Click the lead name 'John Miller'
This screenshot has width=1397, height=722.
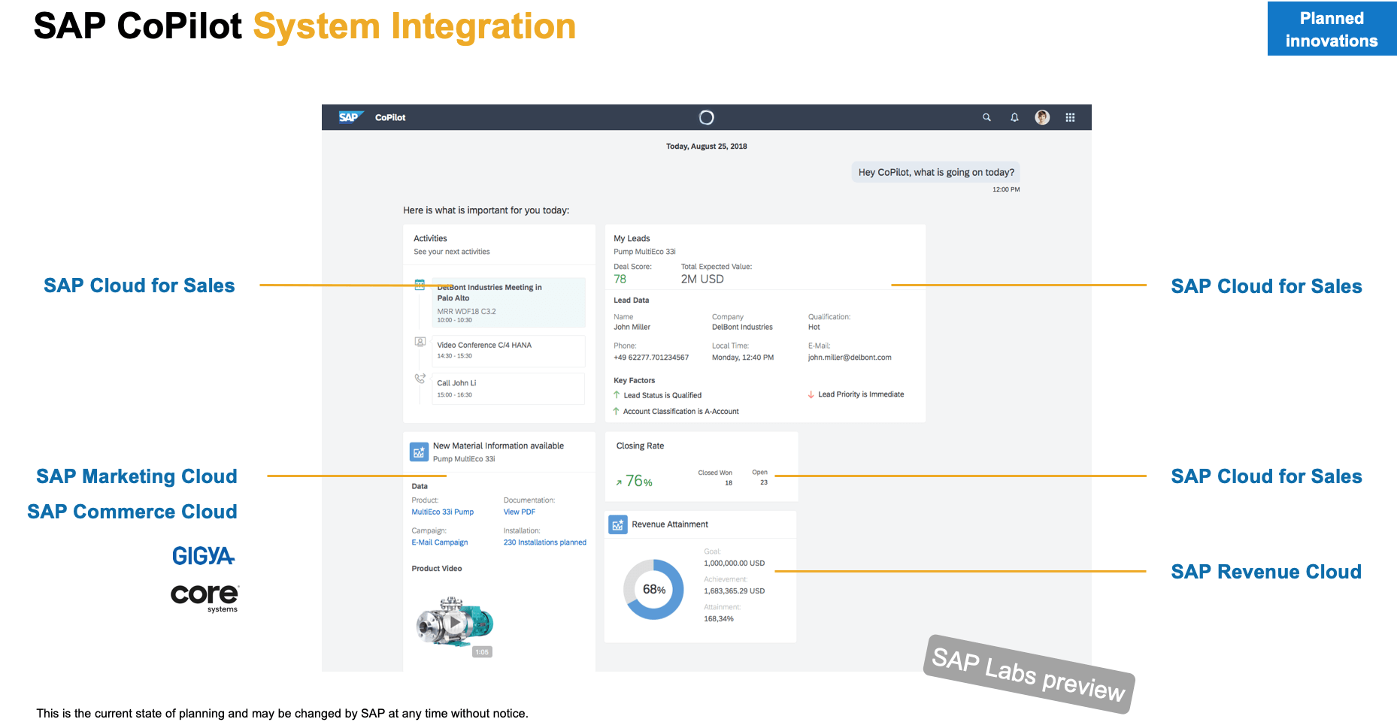pyautogui.click(x=632, y=328)
